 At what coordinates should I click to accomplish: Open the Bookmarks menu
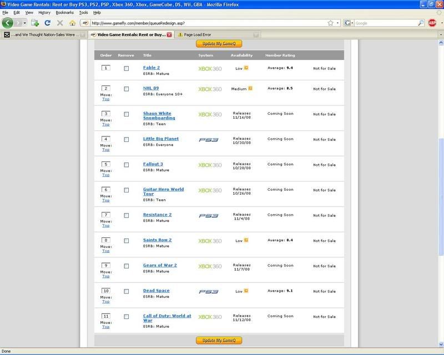pos(64,12)
